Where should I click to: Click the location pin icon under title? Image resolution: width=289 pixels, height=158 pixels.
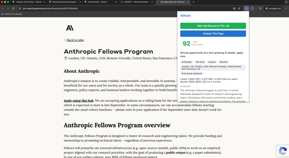[65, 58]
